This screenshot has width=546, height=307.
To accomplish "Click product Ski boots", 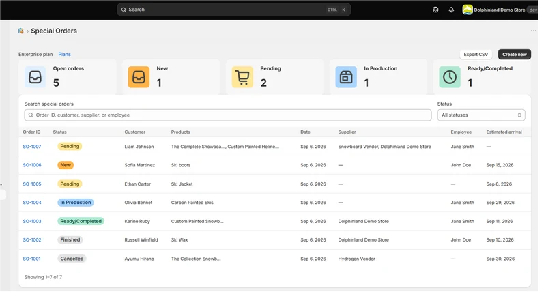I will 181,165.
